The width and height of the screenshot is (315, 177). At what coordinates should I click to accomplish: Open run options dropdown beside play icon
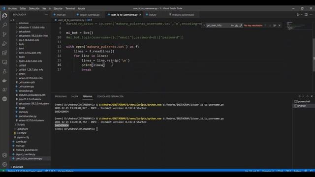pyautogui.click(x=302, y=15)
